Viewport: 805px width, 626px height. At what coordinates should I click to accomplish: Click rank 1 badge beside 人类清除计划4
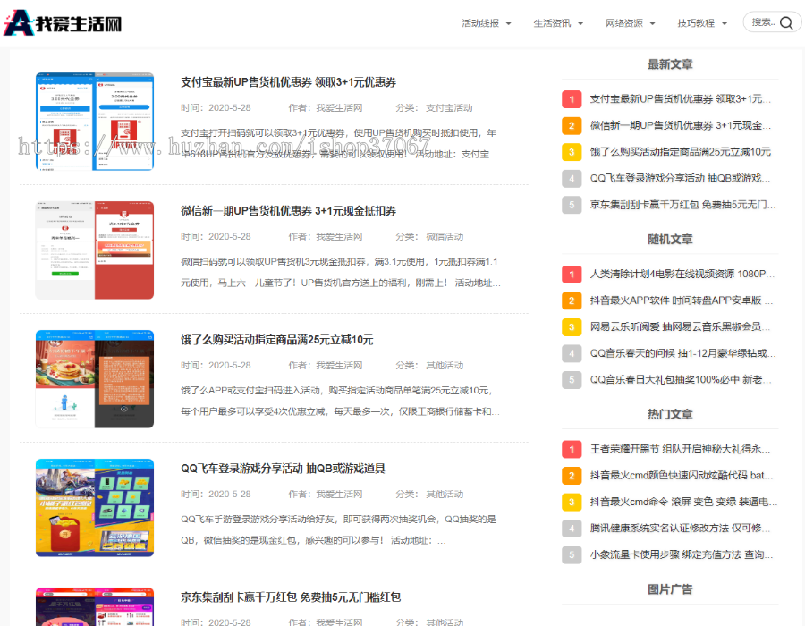(572, 274)
